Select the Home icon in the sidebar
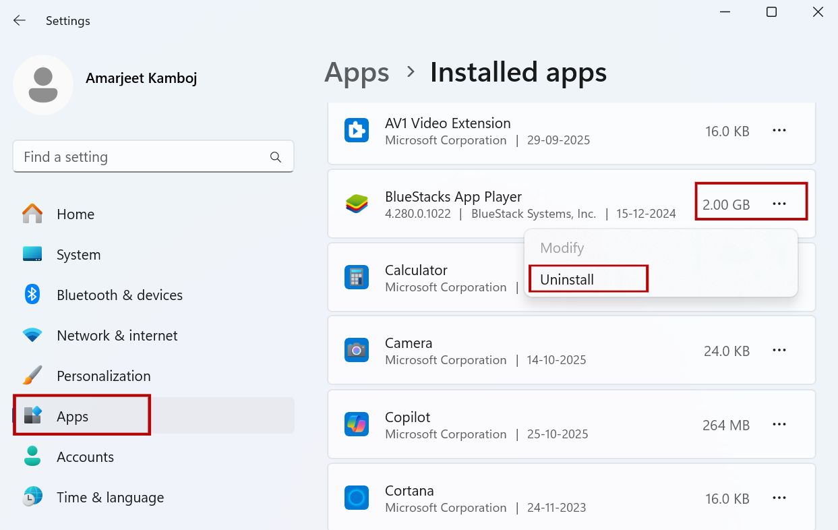This screenshot has height=530, width=838. pos(32,214)
